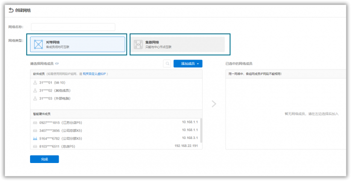Click the user icon for 31****02
Screen dimensions: 351x181
pos(35,90)
